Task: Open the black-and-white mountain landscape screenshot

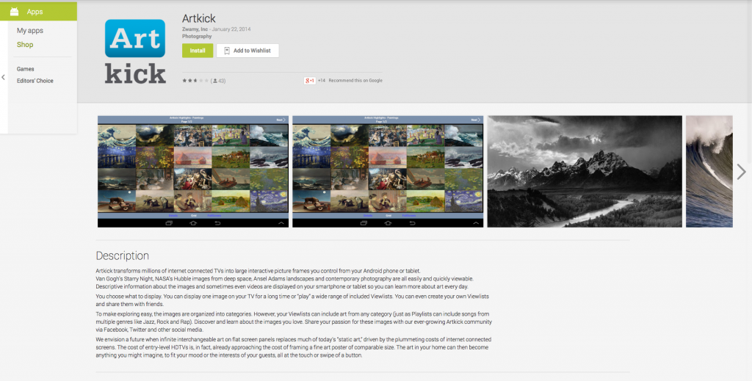Action: 585,171
